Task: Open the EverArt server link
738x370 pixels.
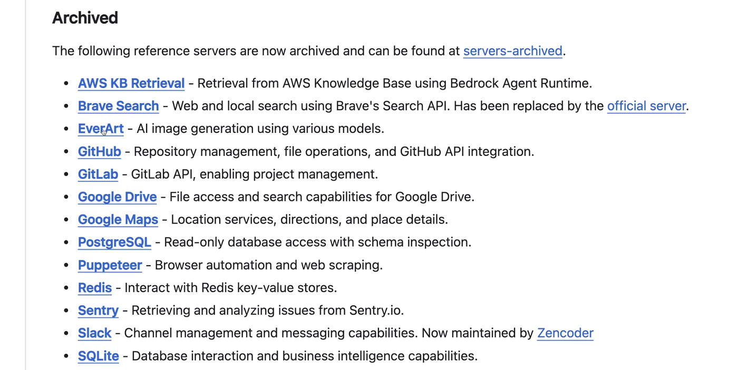Action: (x=100, y=129)
